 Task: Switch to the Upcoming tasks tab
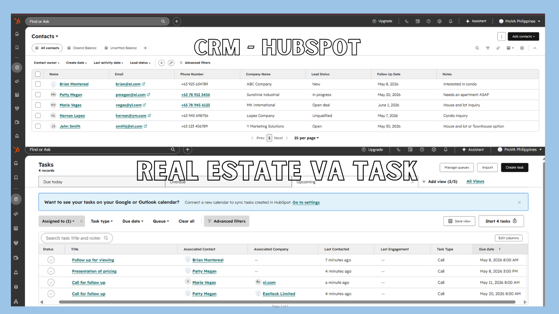(x=355, y=182)
